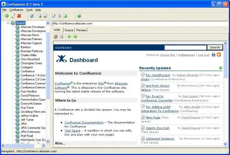Viewport: 230px width, 155px height.
Task: Open the Help menu
Action: [x=38, y=10]
